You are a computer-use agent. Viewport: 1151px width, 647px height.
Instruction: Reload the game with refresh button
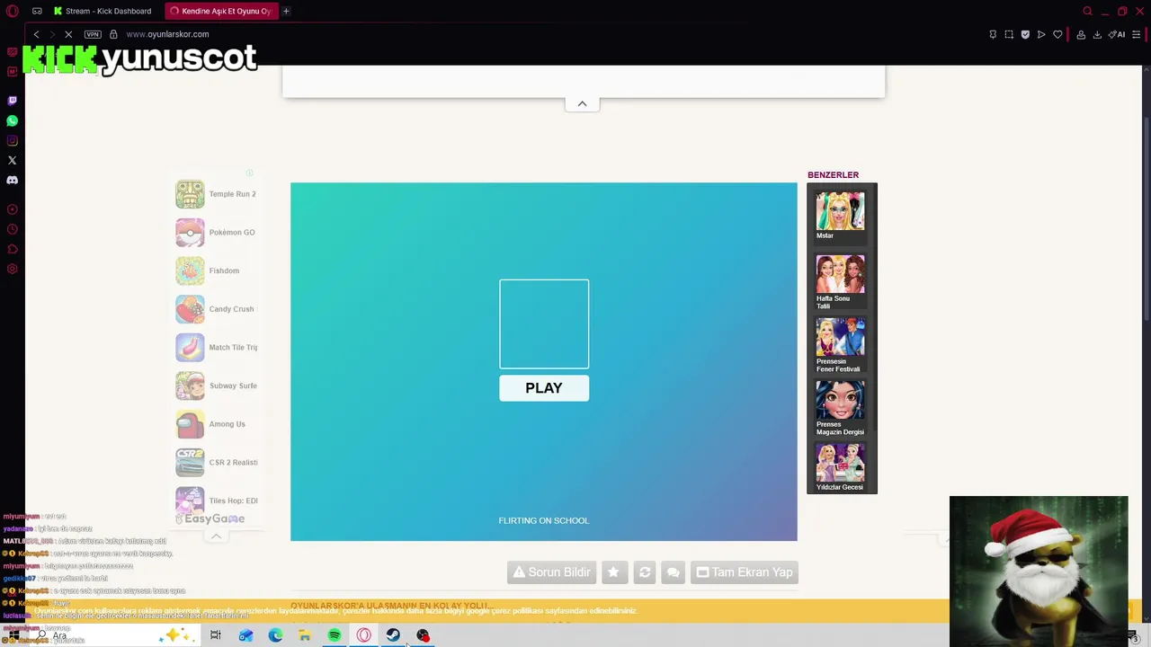click(645, 572)
